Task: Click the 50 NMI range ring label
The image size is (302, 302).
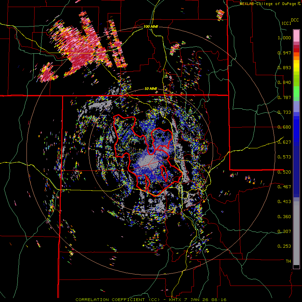Action: (x=151, y=89)
